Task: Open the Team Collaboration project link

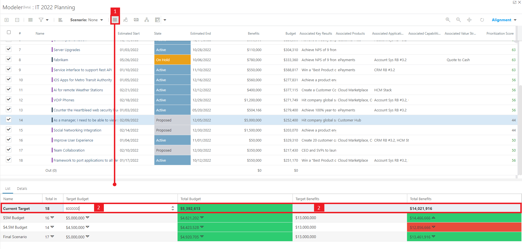Action: click(69, 150)
